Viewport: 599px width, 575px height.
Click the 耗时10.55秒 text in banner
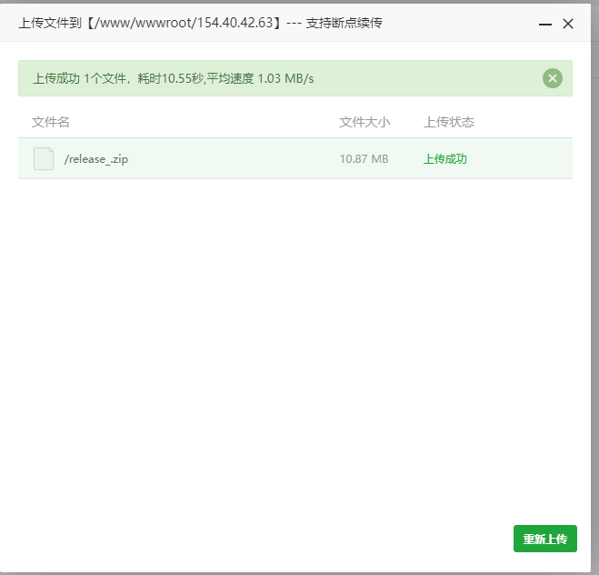(175, 79)
